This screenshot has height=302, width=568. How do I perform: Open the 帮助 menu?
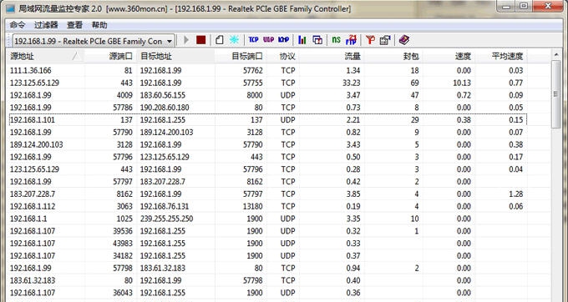(99, 25)
